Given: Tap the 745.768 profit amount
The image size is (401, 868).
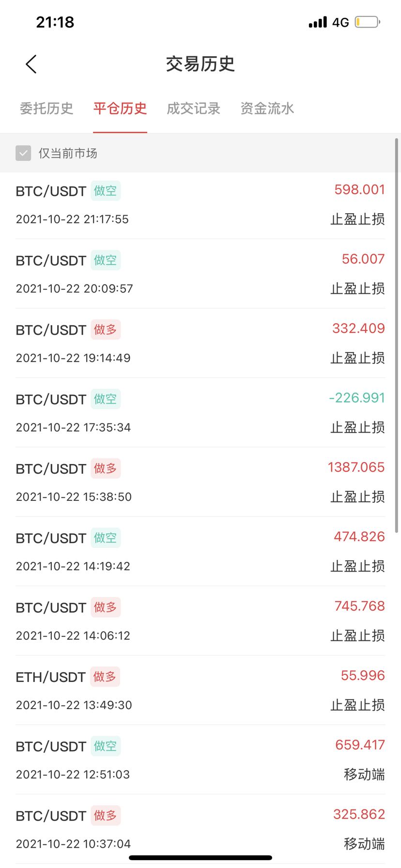Looking at the screenshot, I should point(359,606).
